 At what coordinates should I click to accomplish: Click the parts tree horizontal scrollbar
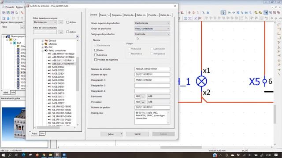tap(48, 128)
